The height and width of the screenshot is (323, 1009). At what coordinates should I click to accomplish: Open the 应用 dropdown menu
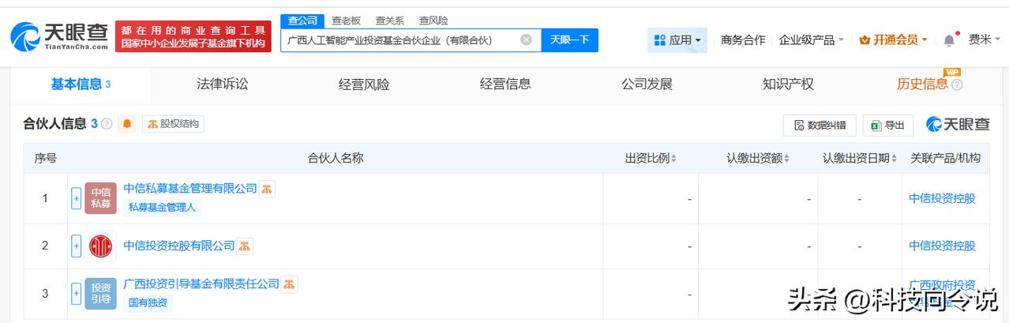677,39
